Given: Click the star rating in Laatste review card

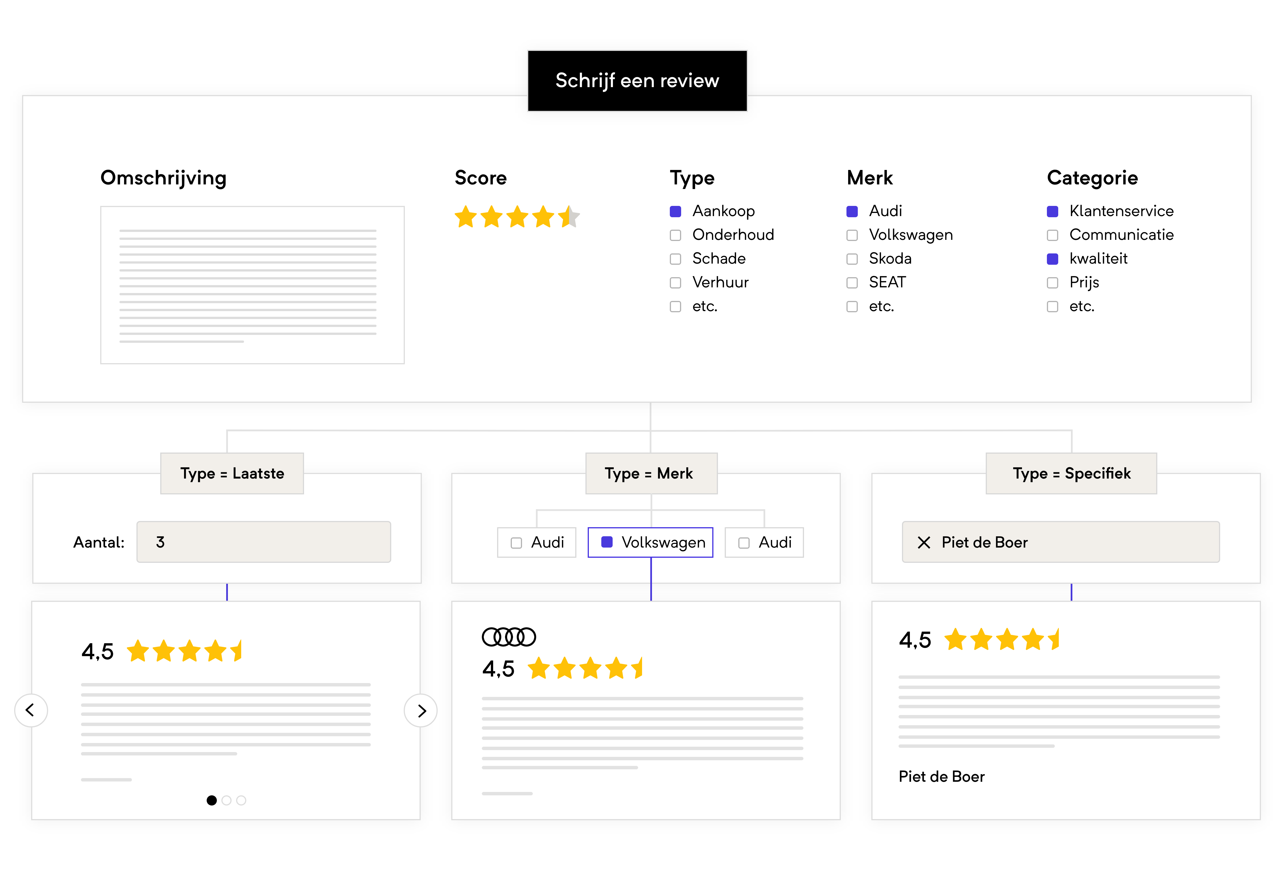Looking at the screenshot, I should (184, 651).
